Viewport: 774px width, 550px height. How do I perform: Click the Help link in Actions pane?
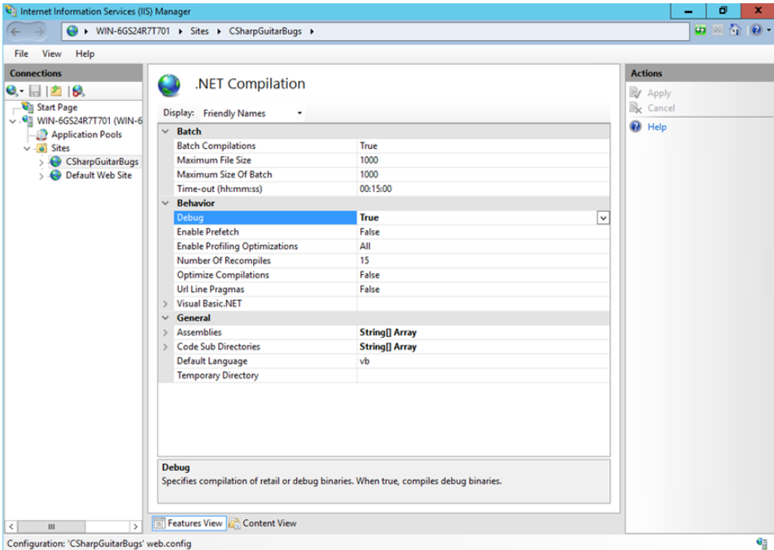(x=656, y=127)
